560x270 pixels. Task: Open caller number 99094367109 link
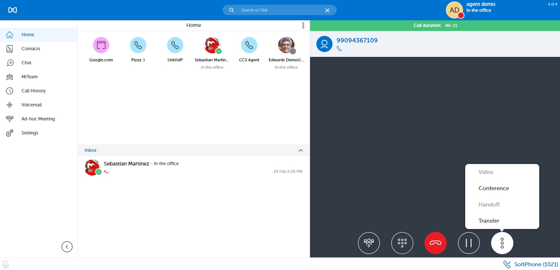(357, 40)
